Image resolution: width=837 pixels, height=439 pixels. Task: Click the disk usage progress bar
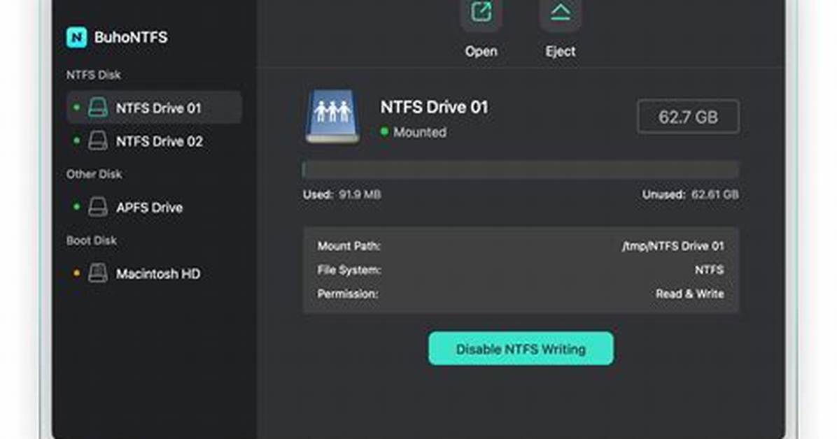pyautogui.click(x=521, y=170)
